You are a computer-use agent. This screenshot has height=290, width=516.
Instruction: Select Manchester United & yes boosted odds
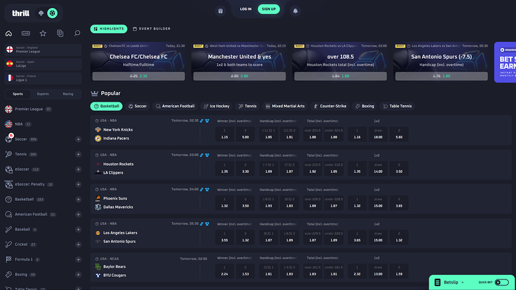[x=239, y=76]
